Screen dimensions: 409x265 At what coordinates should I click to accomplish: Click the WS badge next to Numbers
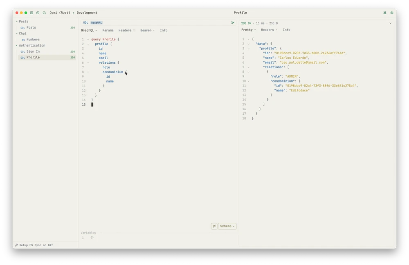(23, 40)
